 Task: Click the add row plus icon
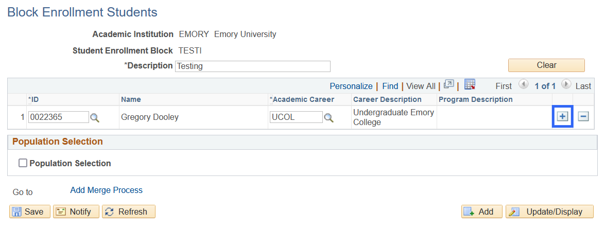click(x=562, y=117)
